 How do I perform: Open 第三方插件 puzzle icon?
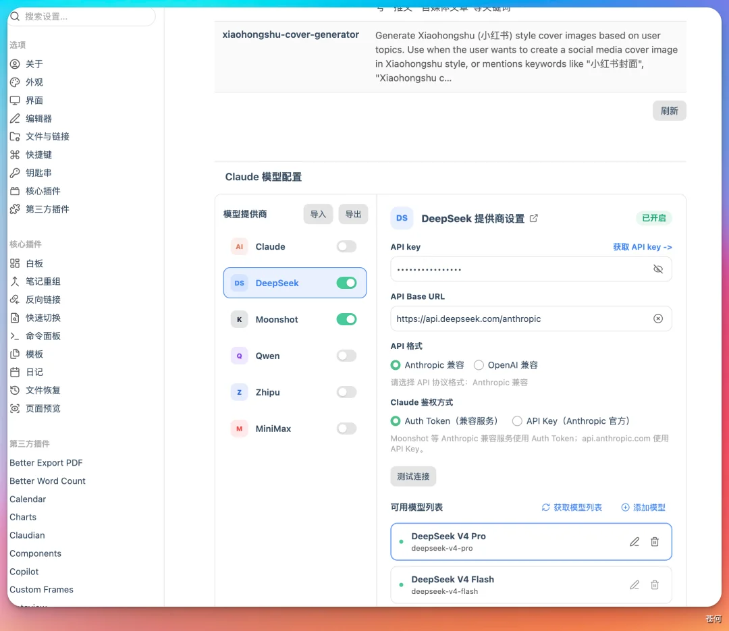point(15,209)
